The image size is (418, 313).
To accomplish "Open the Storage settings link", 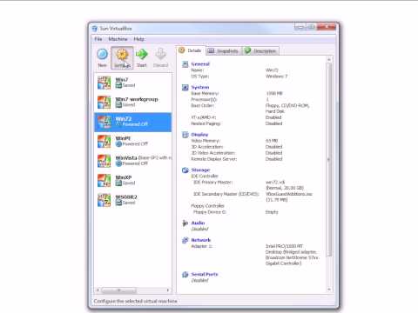I will pyautogui.click(x=200, y=170).
